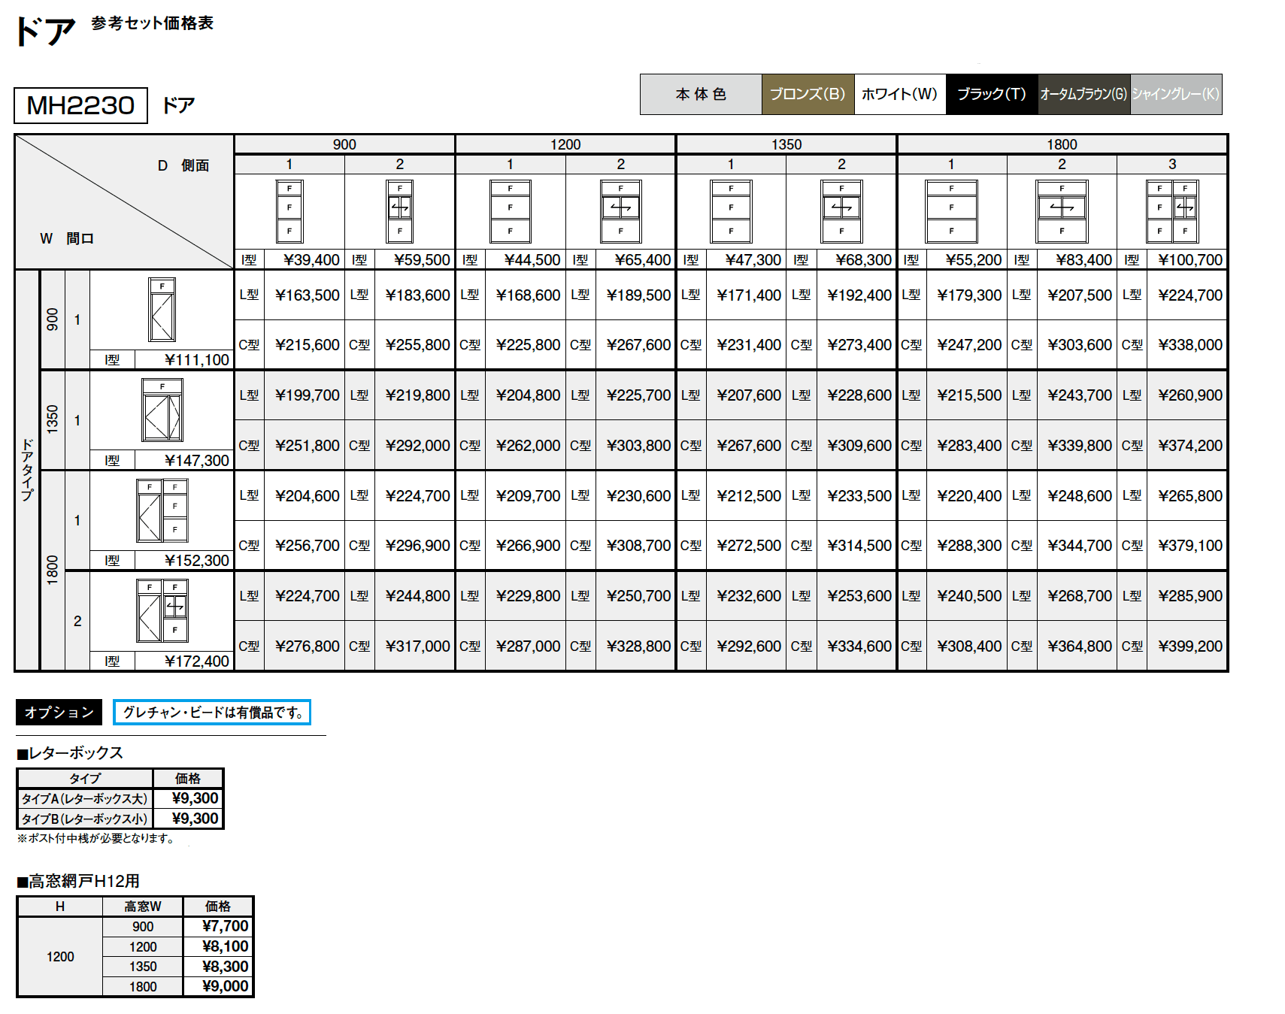
Task: Click the オプション section label
Action: pyautogui.click(x=59, y=712)
